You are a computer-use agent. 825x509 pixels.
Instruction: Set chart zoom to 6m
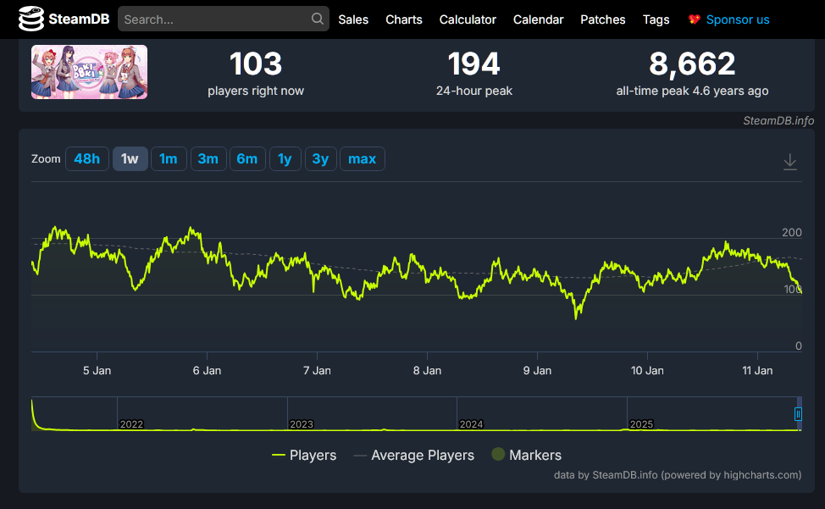[247, 159]
